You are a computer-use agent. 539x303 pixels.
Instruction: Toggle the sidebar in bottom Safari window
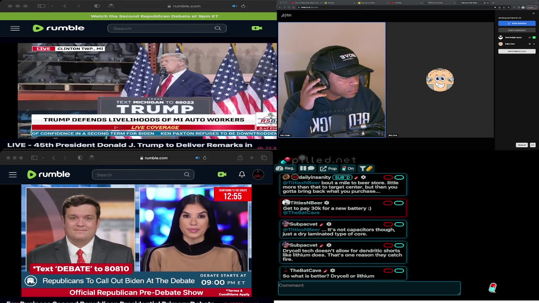pos(34,158)
